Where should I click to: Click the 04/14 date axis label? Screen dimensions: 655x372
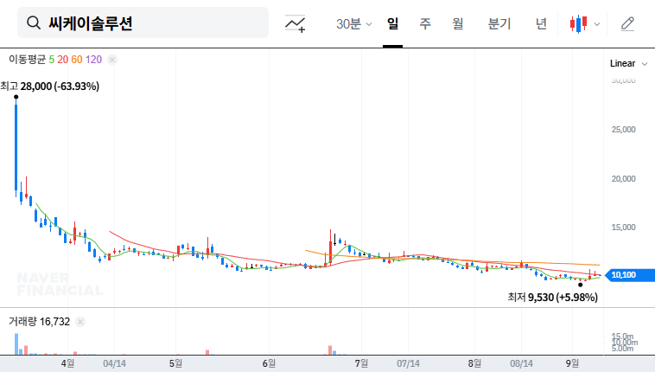click(x=114, y=363)
